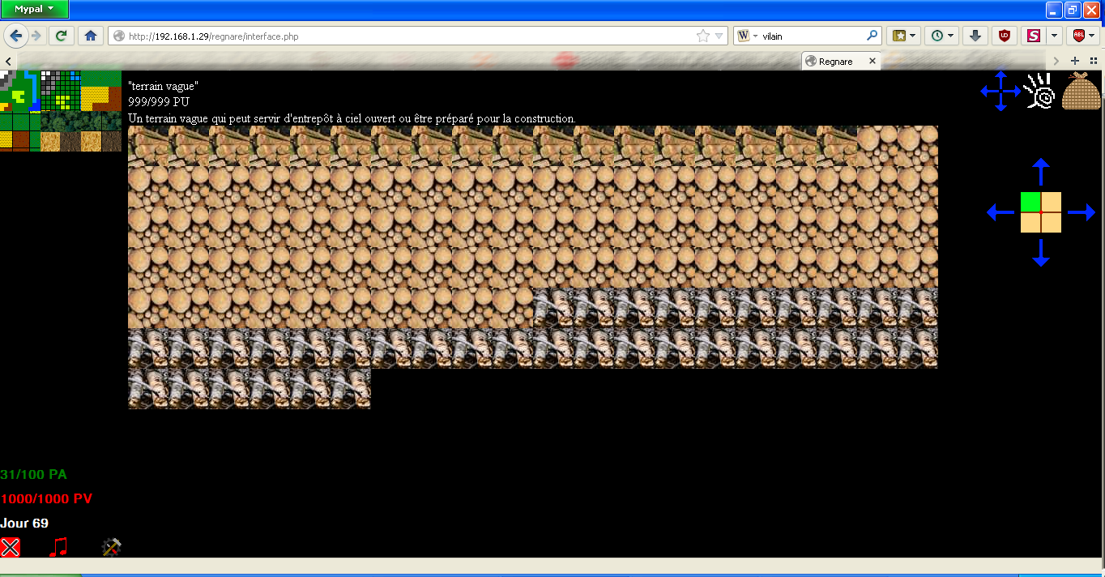Screen dimensions: 1105x577
Task: Click the uBlock Origin shield icon
Action: (1005, 36)
